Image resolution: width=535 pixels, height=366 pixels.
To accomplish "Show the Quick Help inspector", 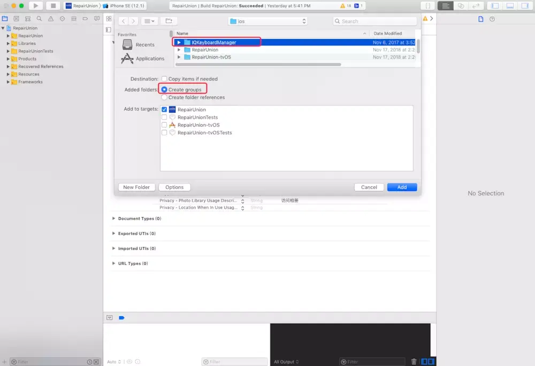I will pyautogui.click(x=492, y=19).
